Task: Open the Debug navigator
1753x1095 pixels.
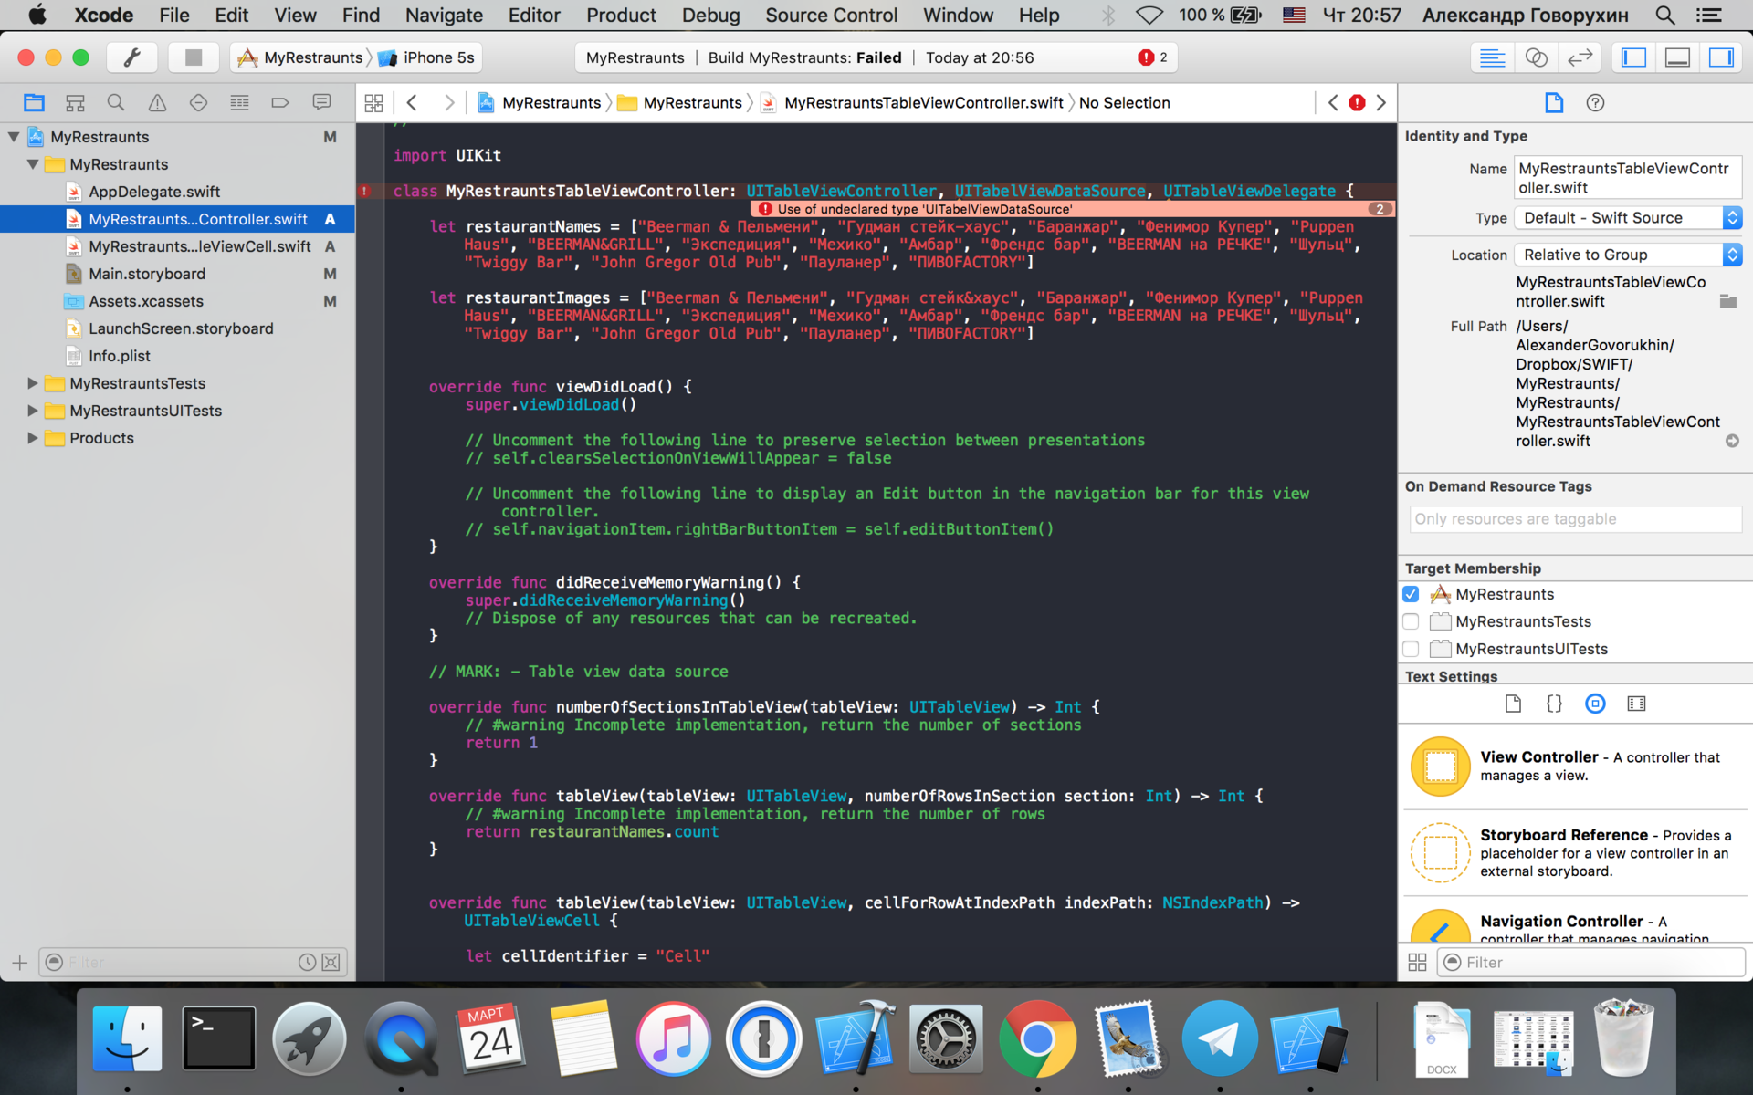Action: [239, 102]
